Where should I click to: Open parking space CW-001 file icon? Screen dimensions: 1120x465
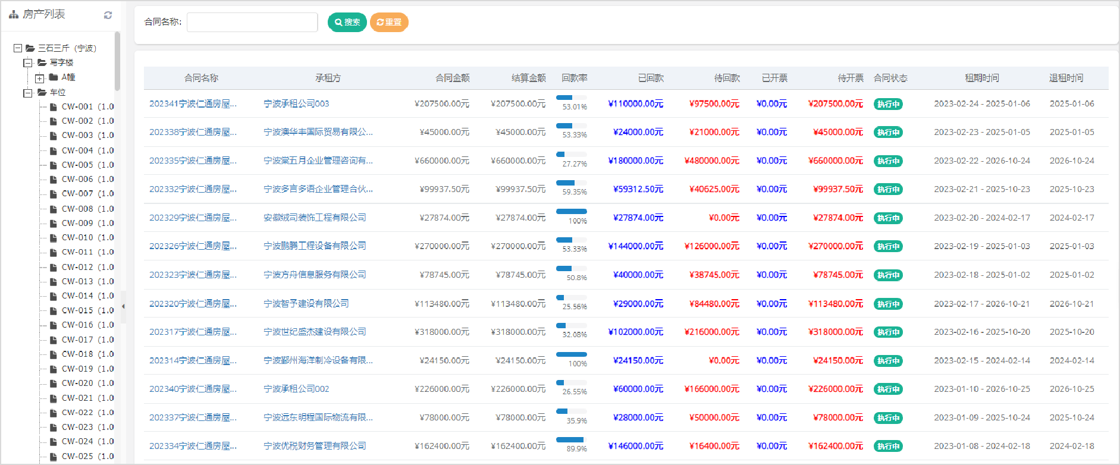point(54,107)
